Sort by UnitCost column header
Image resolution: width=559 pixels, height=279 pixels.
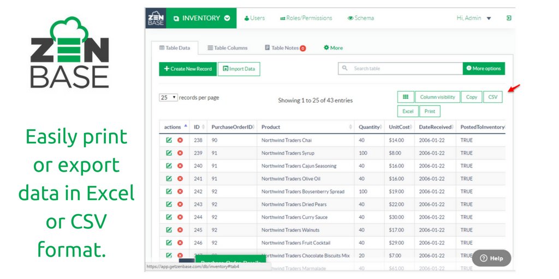(x=400, y=127)
